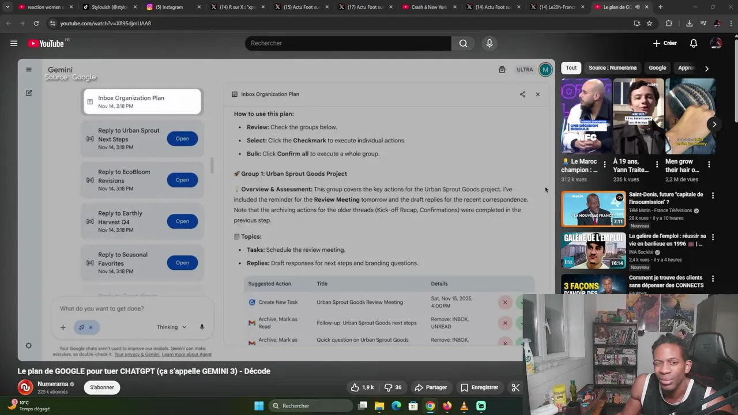The height and width of the screenshot is (415, 738).
Task: Click the S'abonner subscribe button
Action: coord(102,387)
